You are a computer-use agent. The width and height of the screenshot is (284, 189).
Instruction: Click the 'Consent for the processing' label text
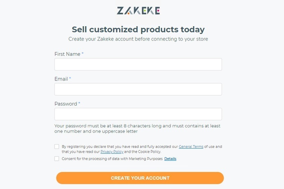(x=112, y=159)
